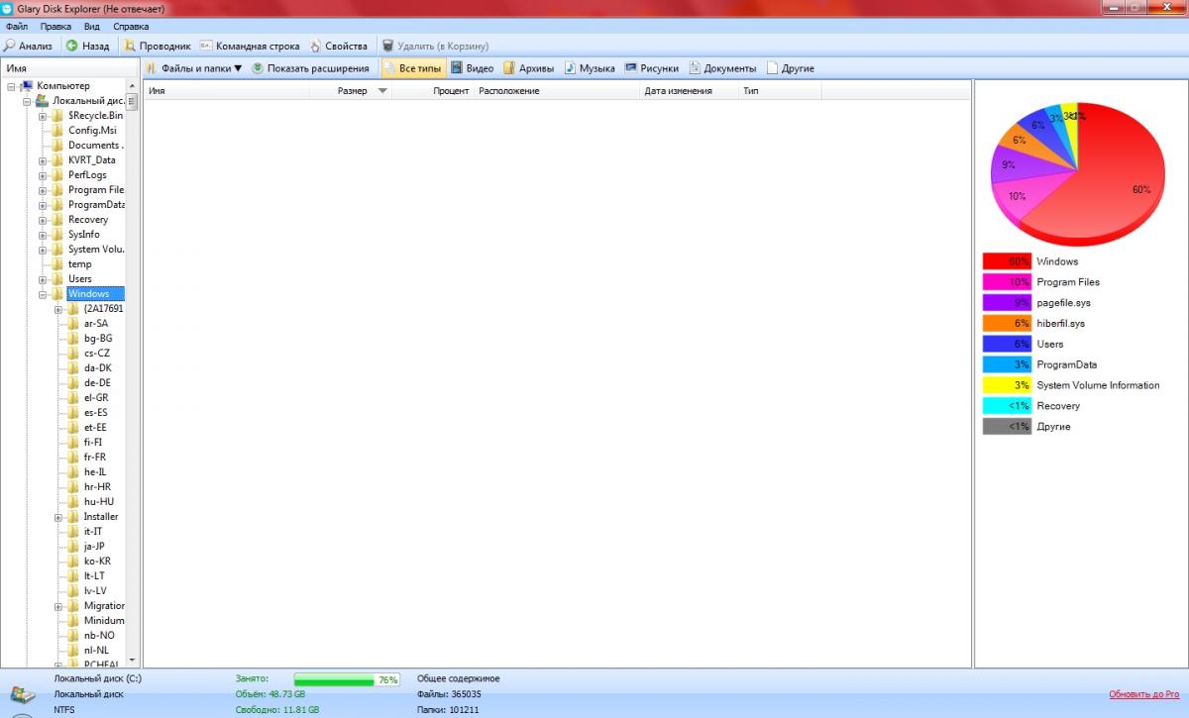
Task: Click Показать расширения green icon
Action: 258,68
